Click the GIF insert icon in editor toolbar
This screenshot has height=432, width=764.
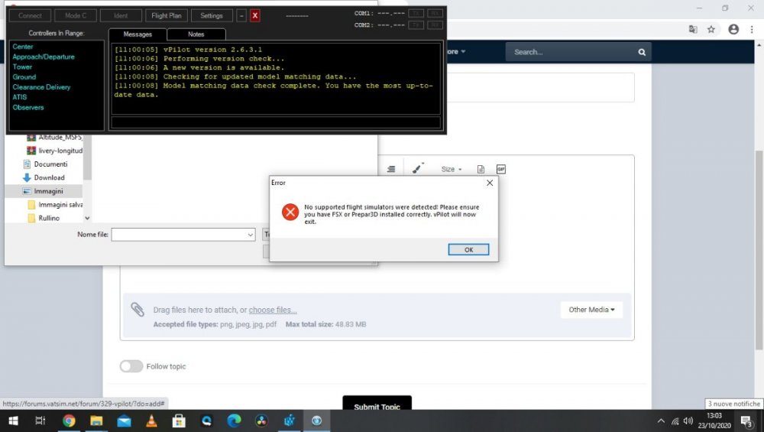point(501,169)
